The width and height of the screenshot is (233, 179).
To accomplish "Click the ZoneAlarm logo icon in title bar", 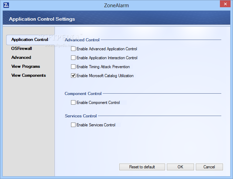I will (6, 5).
